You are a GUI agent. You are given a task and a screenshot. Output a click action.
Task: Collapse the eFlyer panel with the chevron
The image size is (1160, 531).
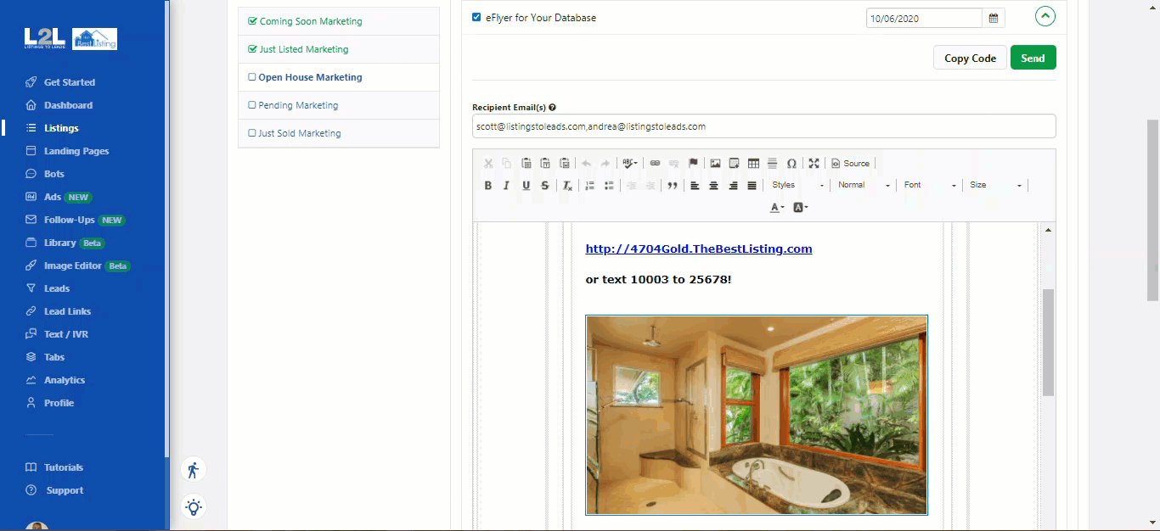tap(1045, 16)
